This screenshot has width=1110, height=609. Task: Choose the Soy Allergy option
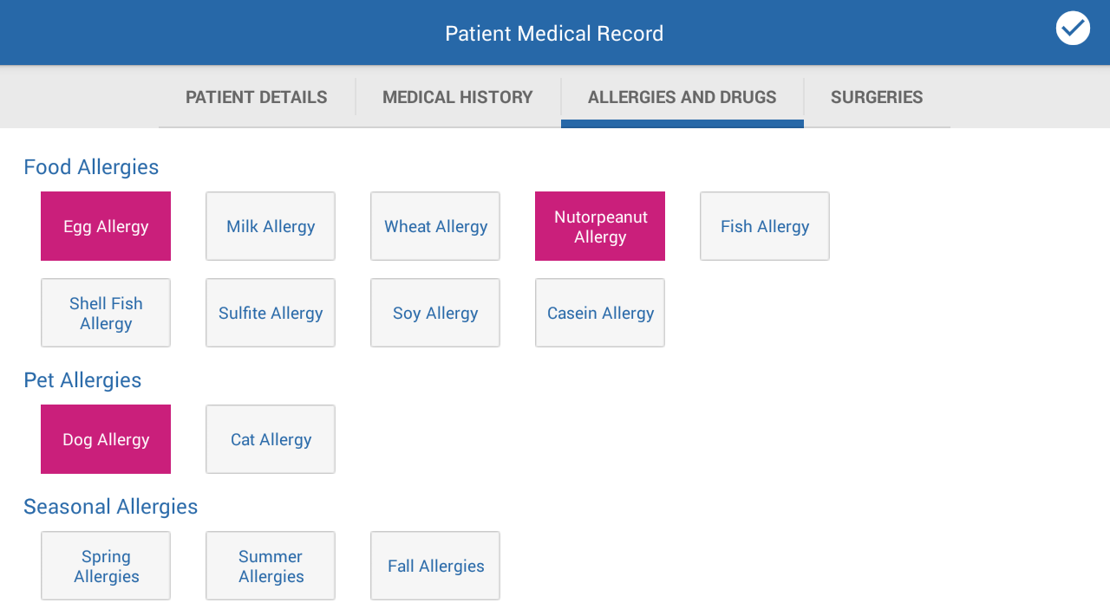[435, 313]
